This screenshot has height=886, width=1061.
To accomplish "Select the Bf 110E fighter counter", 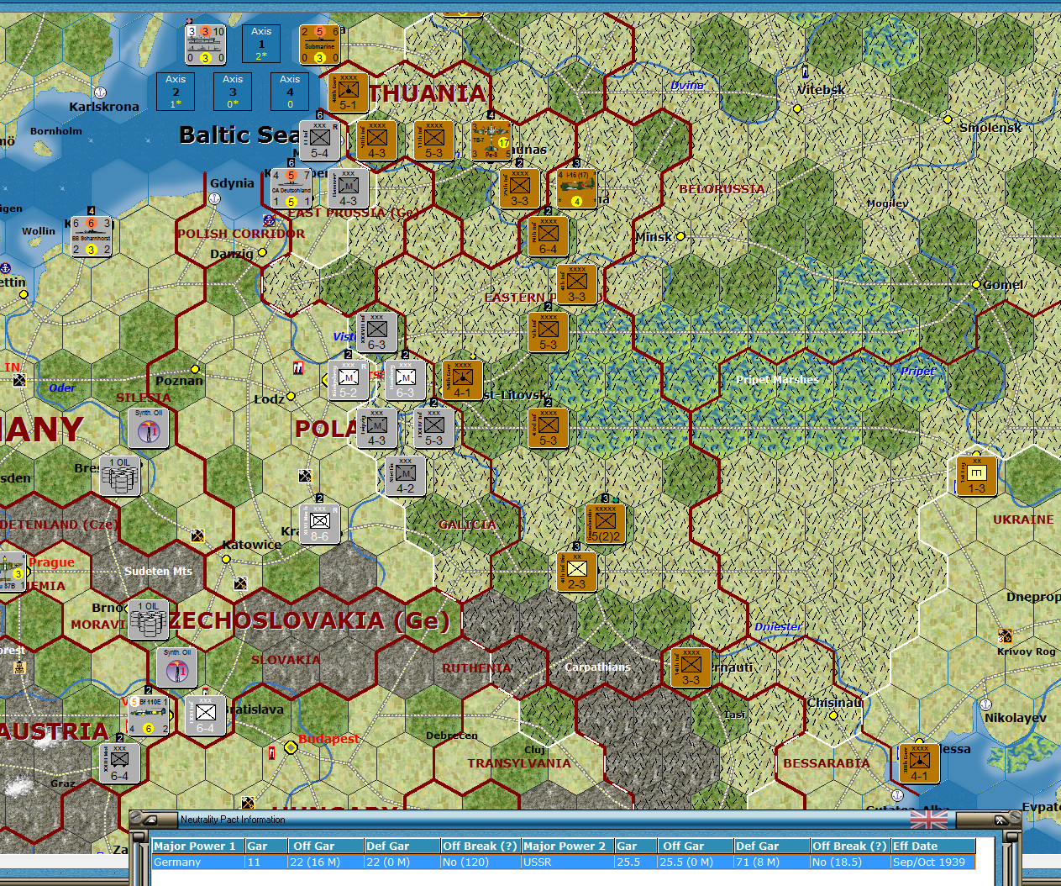I will pos(149,715).
